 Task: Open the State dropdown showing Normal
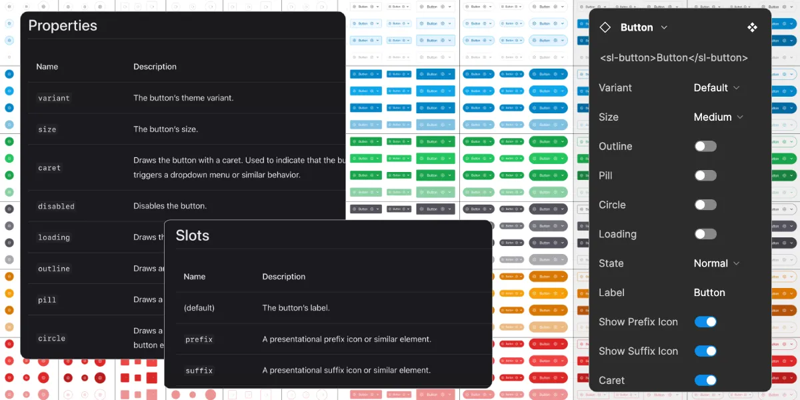717,263
